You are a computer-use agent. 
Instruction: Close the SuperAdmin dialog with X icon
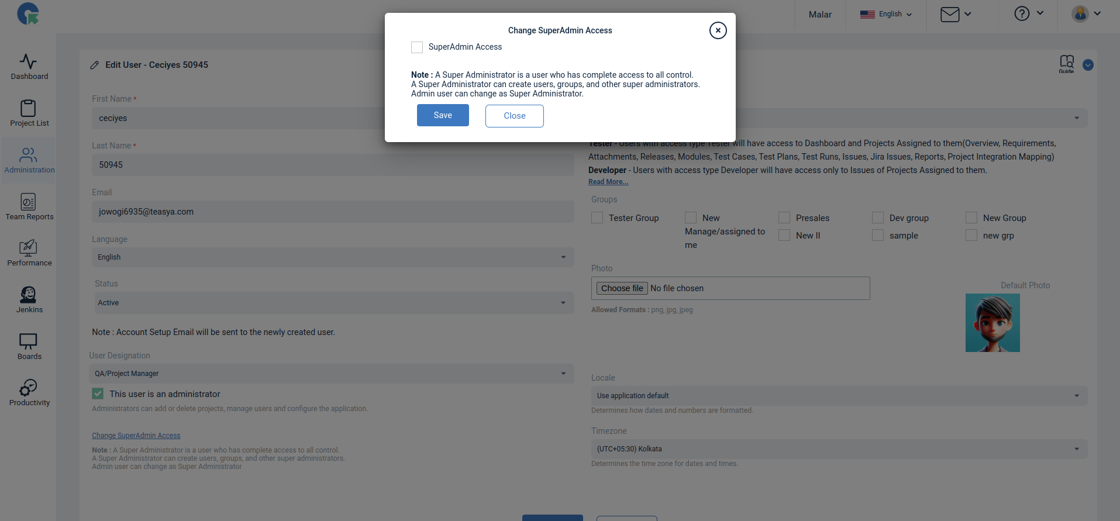point(718,30)
